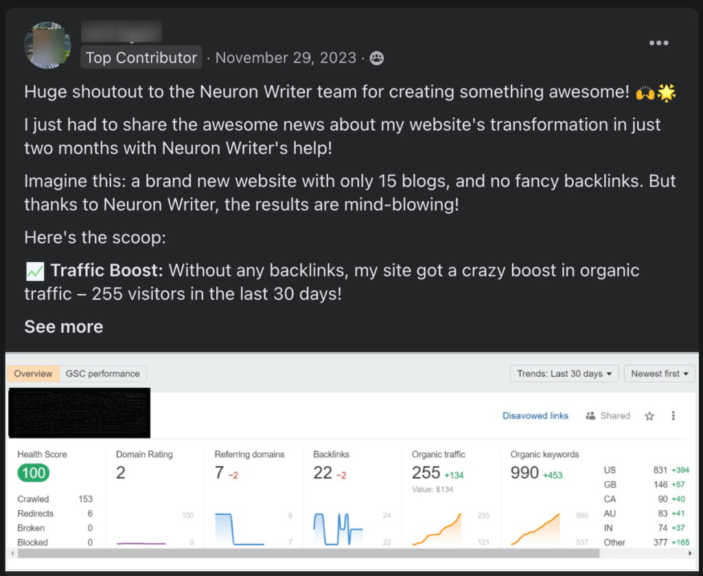Click the Referring domains sparkline chart

[239, 528]
